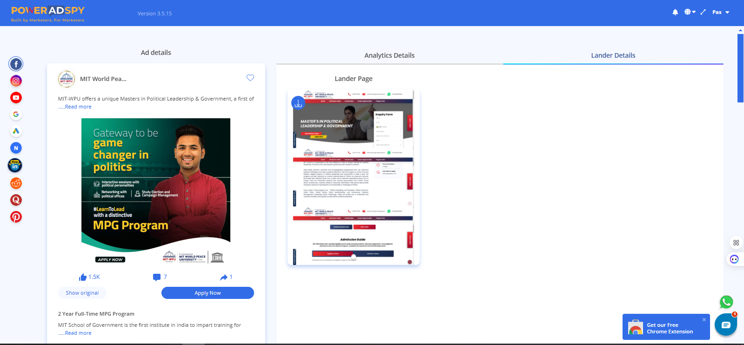Click the MIT World Peace advertiser avatar
This screenshot has height=345, width=744.
pos(67,79)
